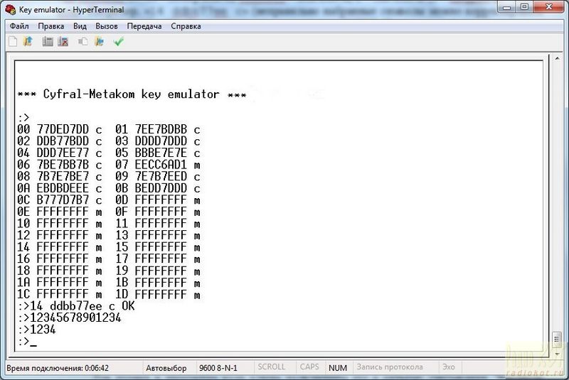Open the Файл menu
569x380 pixels.
(x=19, y=26)
